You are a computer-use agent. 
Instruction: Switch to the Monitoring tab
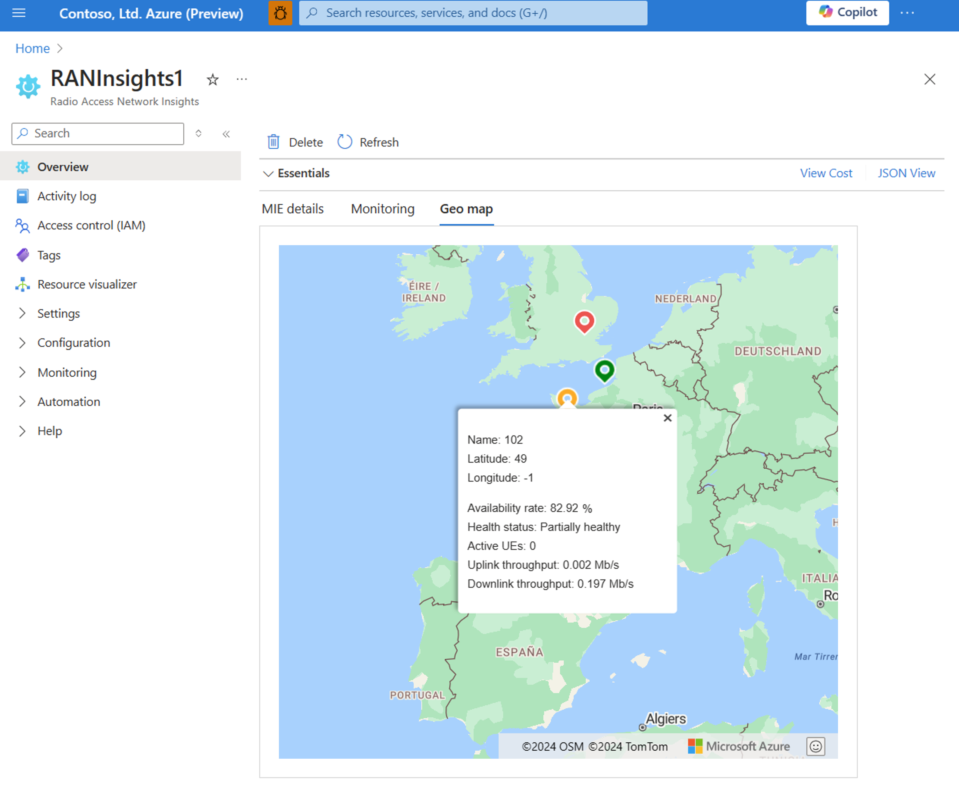[x=382, y=209]
